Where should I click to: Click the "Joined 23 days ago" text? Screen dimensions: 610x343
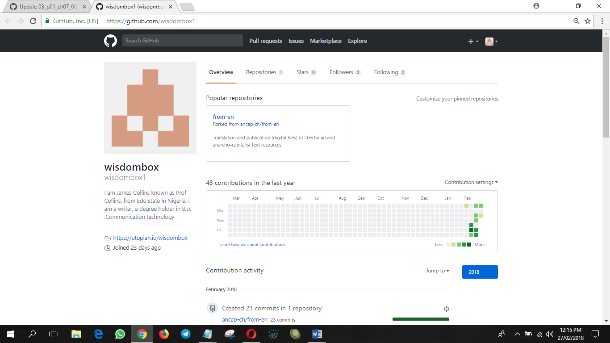click(137, 248)
